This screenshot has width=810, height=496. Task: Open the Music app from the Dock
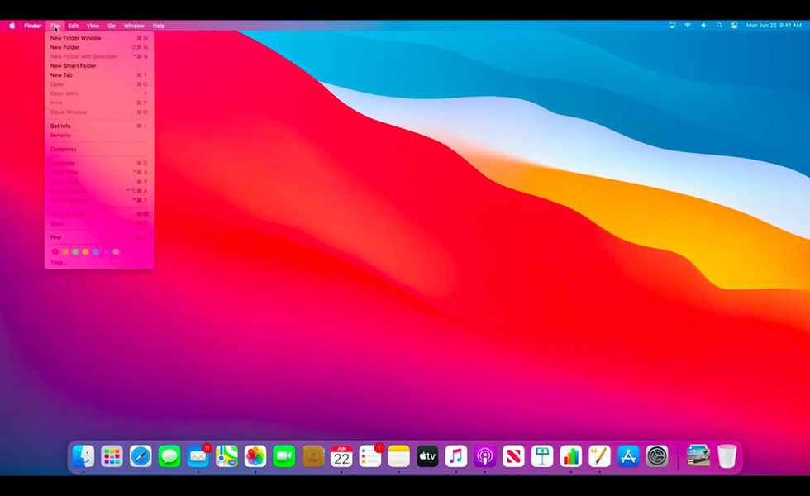click(x=456, y=455)
